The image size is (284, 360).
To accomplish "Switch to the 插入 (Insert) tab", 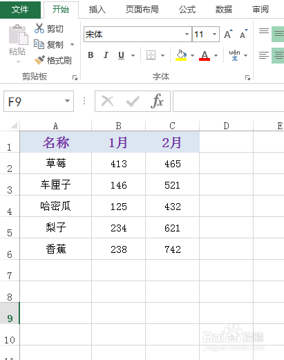I will 97,10.
